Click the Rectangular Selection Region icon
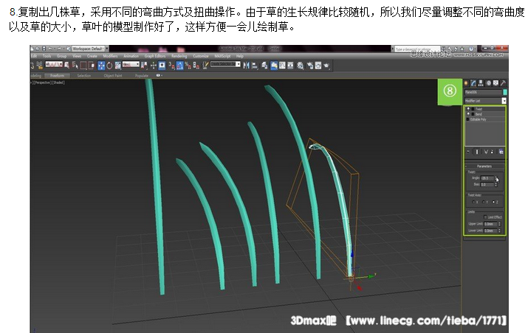This screenshot has width=528, height=333. (83, 66)
